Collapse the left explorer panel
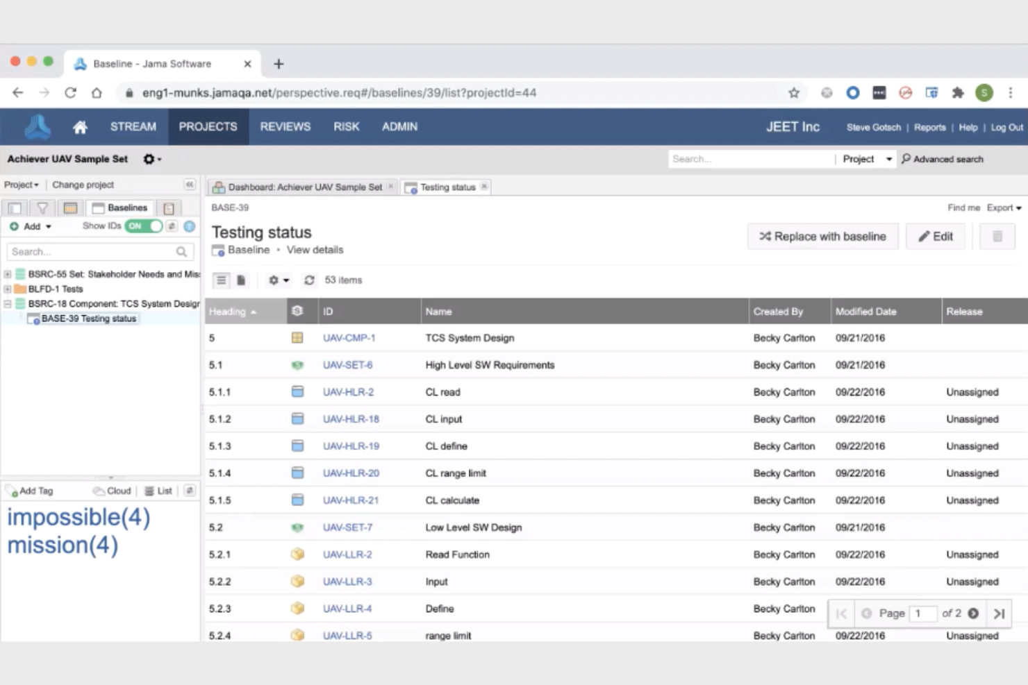 click(189, 185)
